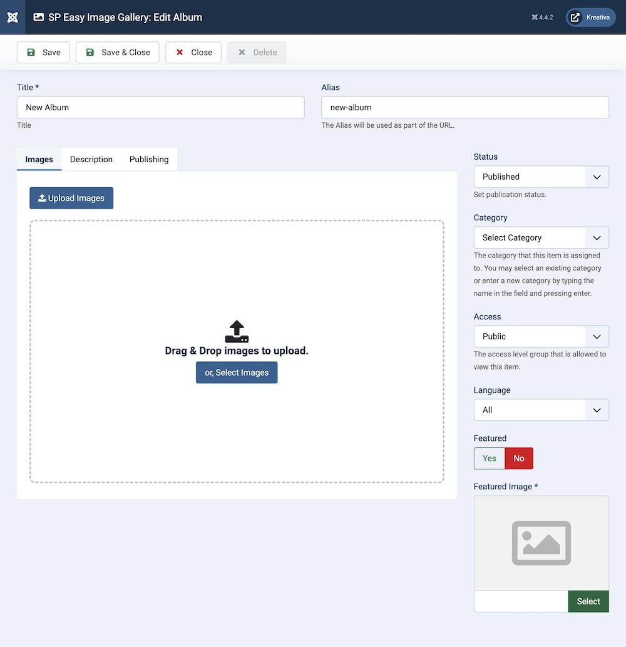Click the Featured Image placeholder icon
The image size is (626, 647).
click(541, 543)
